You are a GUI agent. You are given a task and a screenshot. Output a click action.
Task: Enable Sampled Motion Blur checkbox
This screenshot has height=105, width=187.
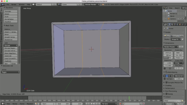coord(167,82)
